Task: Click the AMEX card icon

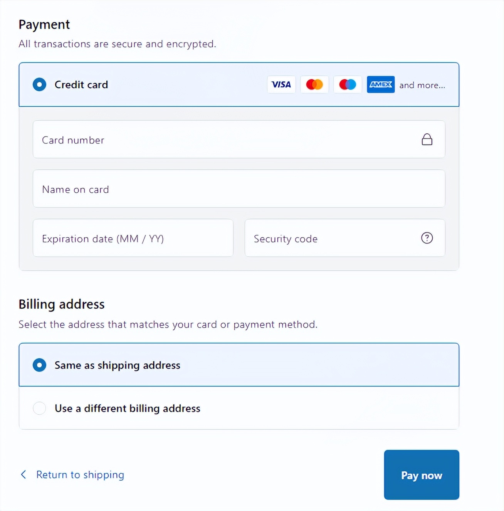Action: [x=381, y=84]
